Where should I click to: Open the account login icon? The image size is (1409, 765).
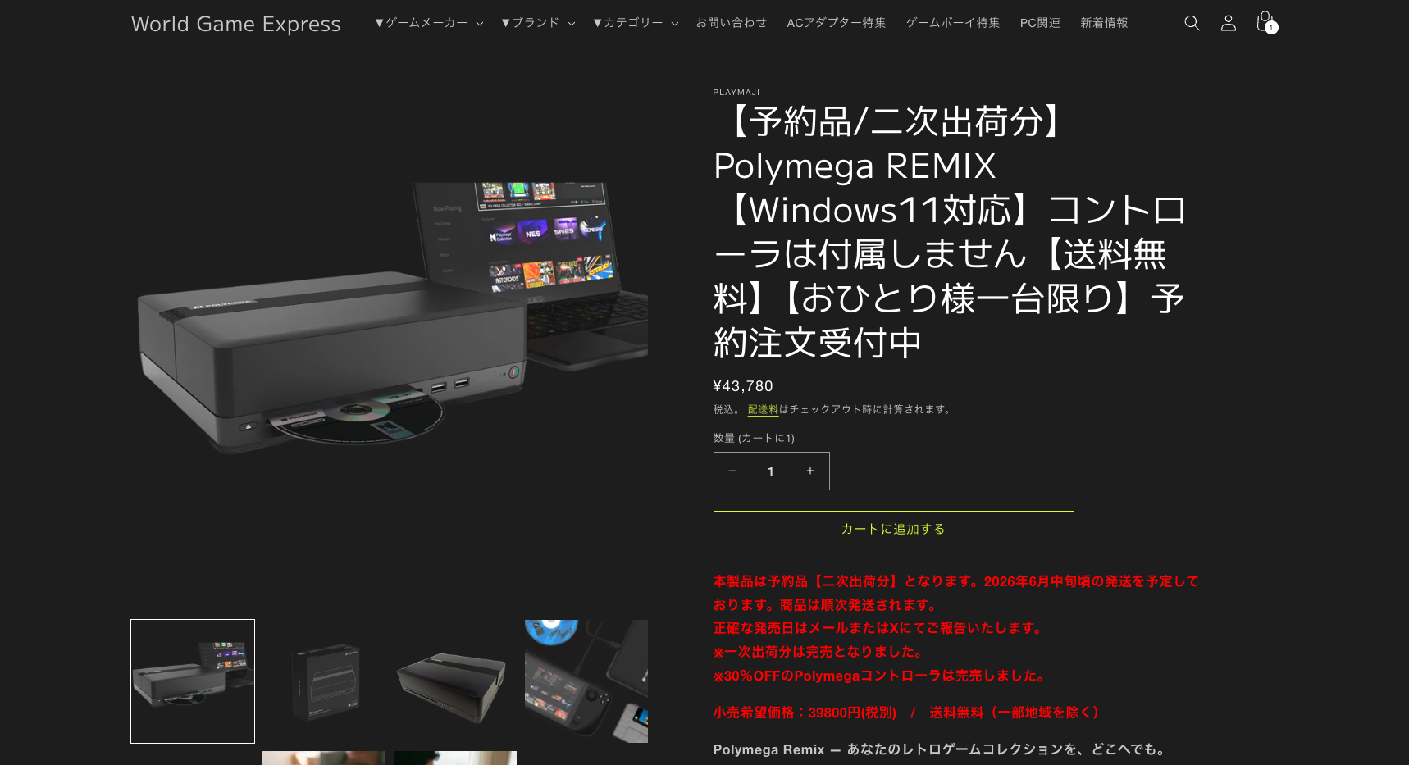point(1228,23)
